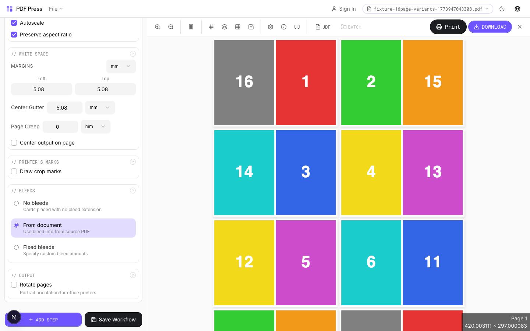
Task: Select the grid layout toolbar icon
Action: [x=238, y=26]
